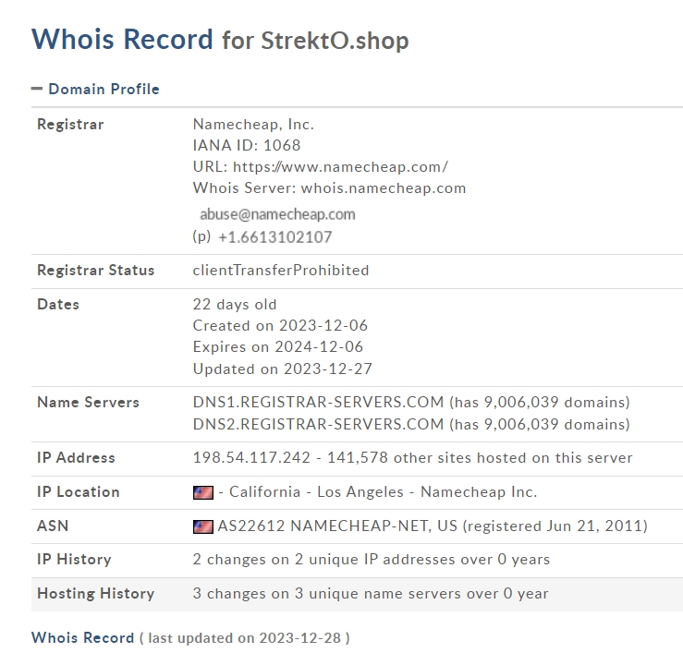
Task: Click the 'IP History' row label
Action: (74, 560)
